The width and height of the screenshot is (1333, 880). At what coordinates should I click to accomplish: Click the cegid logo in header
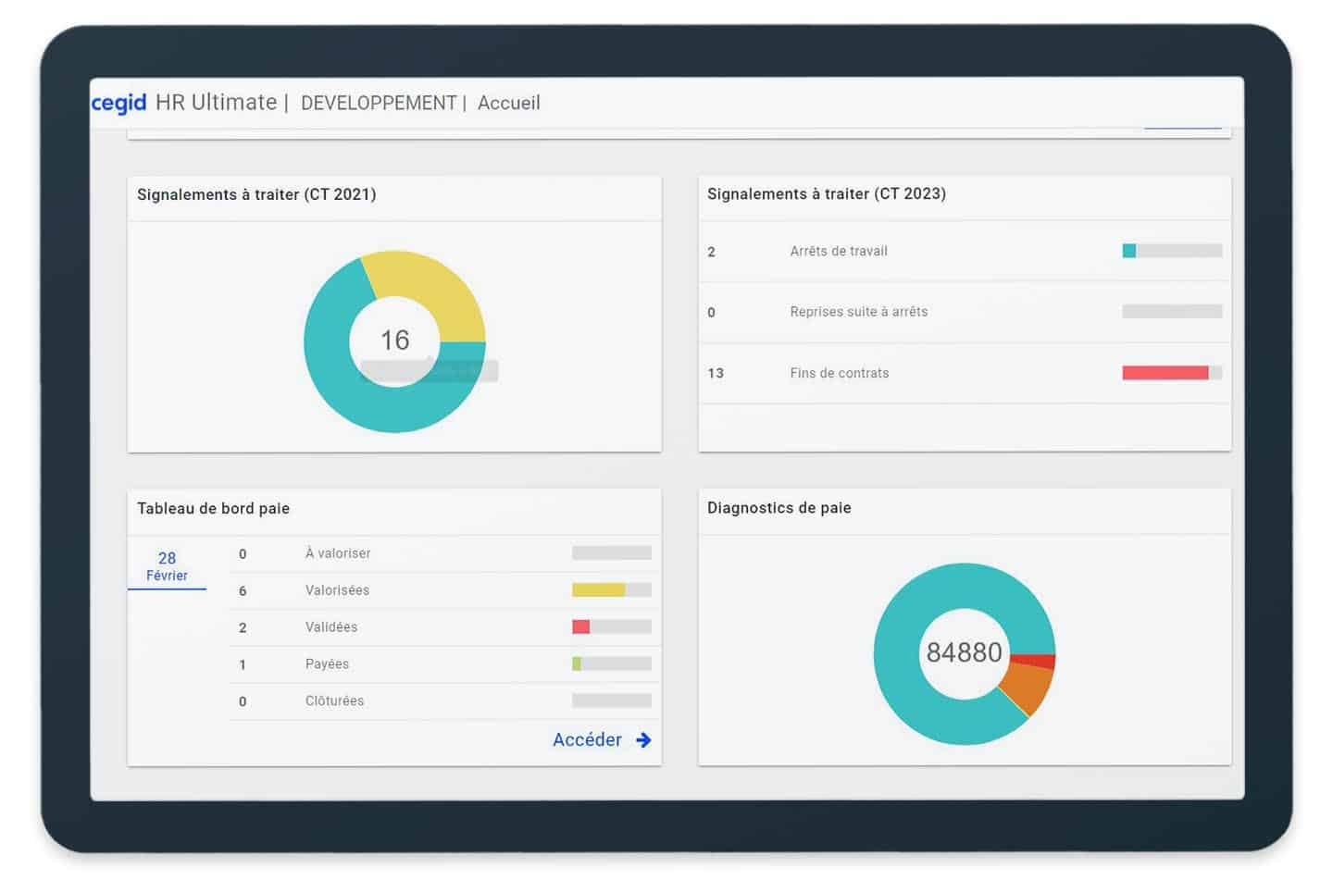coord(118,103)
